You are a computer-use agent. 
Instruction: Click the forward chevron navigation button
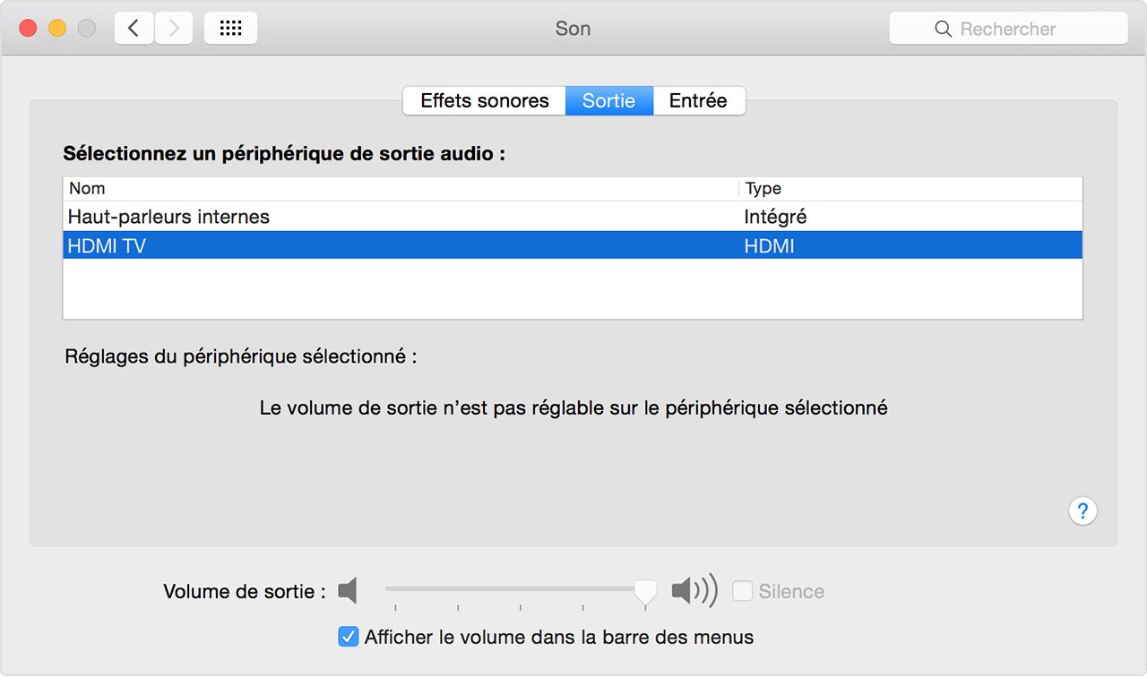[173, 29]
